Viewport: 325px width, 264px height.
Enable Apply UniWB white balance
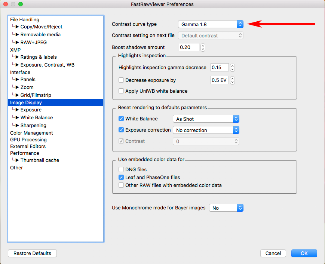[x=121, y=91]
